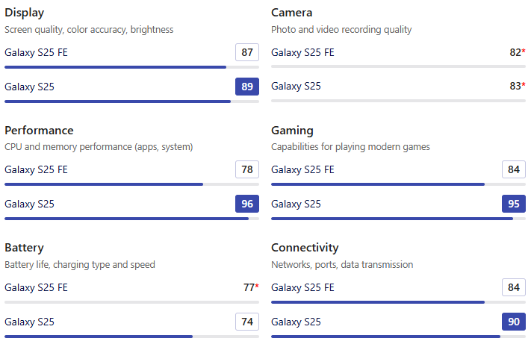Click the Display score 89 badge
This screenshot has width=531, height=347.
(x=247, y=87)
